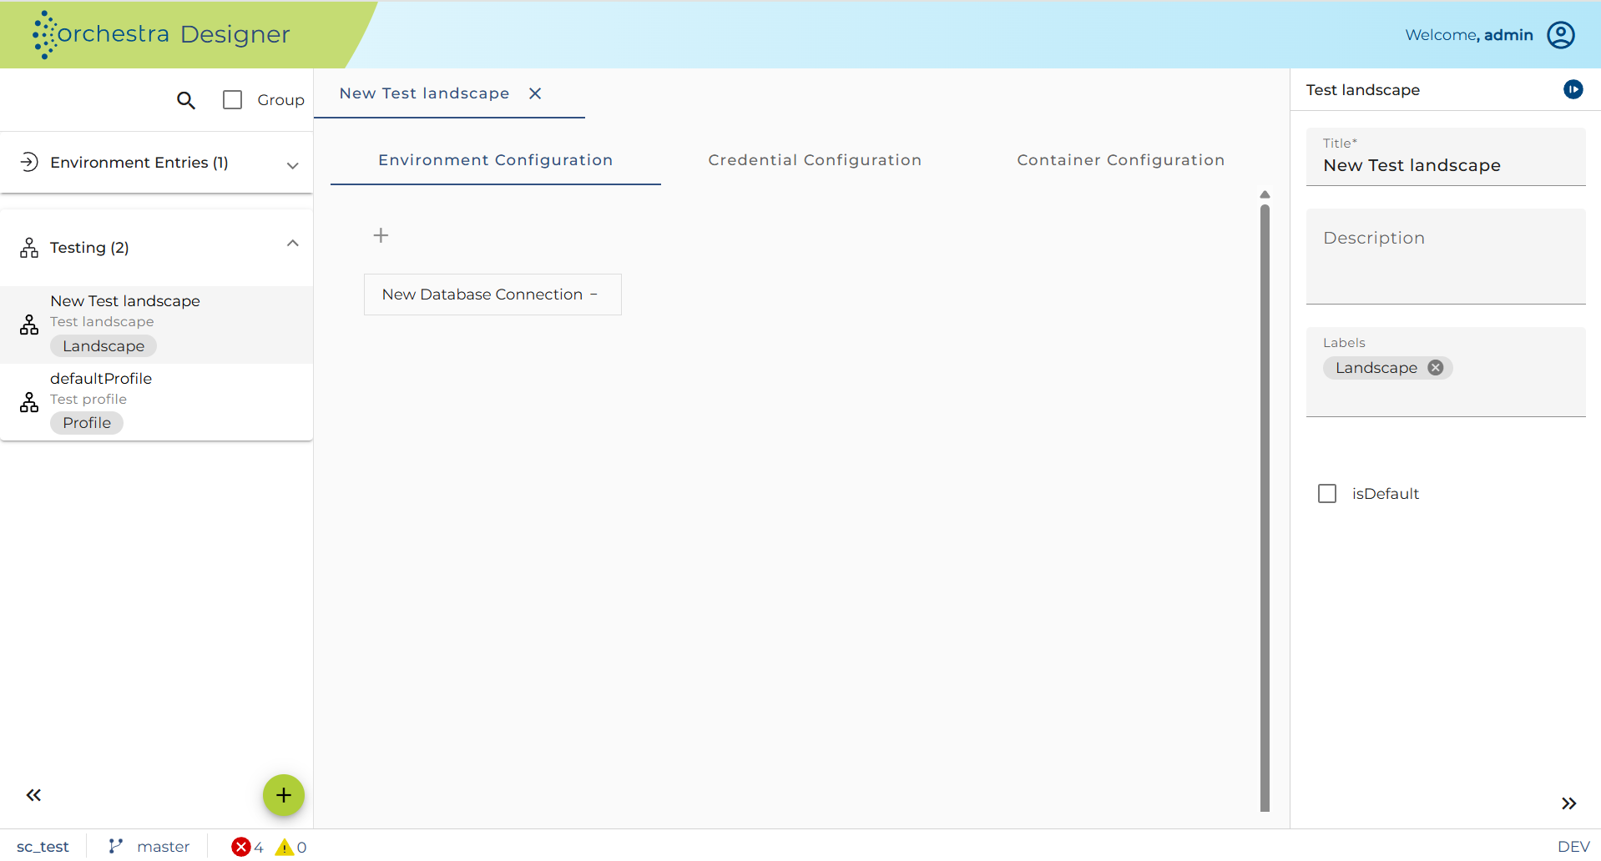Click the red error count indicator
The image size is (1601, 861).
[247, 847]
